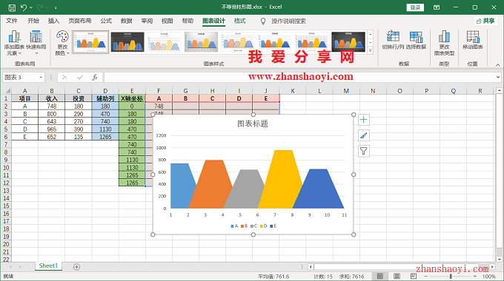Switch to the 公式 tab
The image size is (504, 281).
[x=106, y=21]
